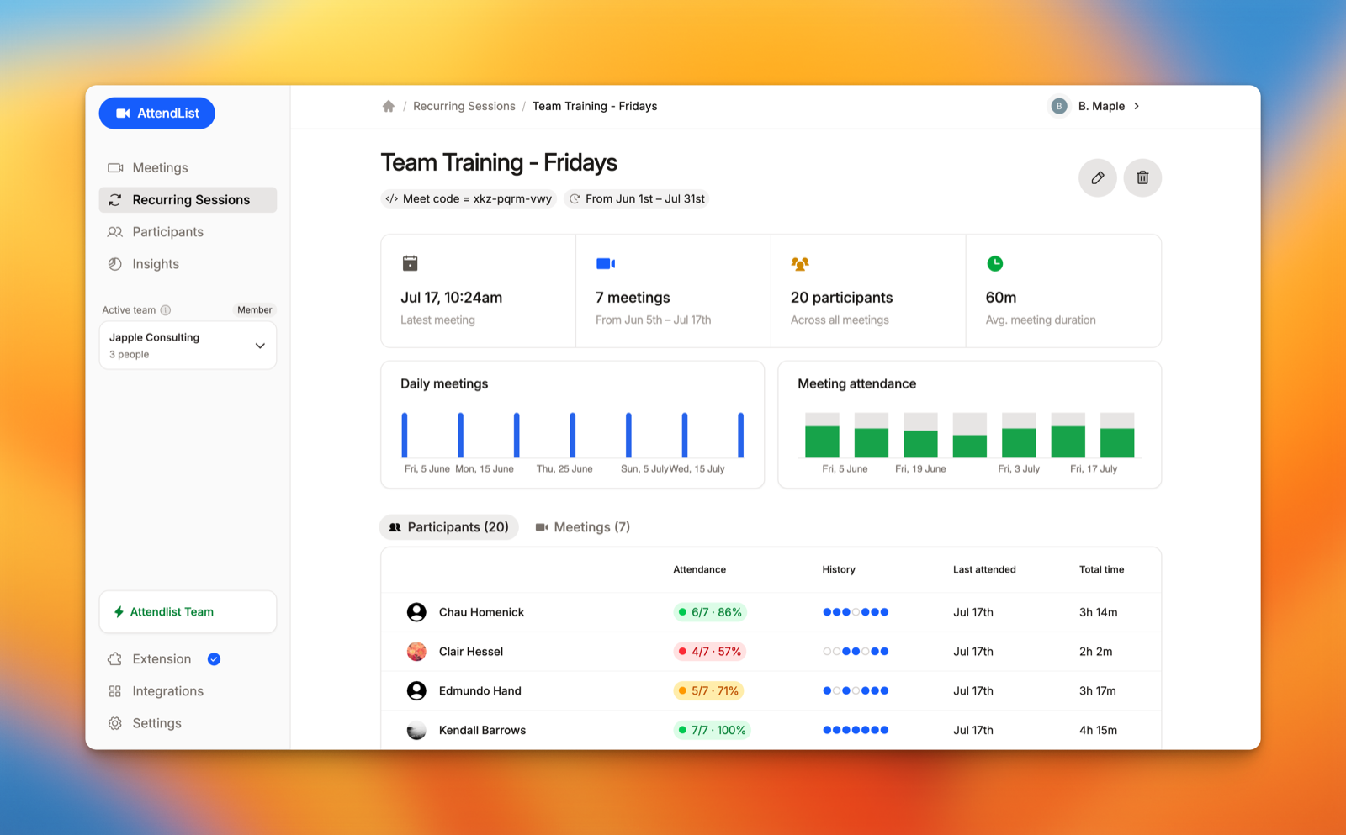Click the 7/7 · 100% attendance badge
Screen dimensions: 1346x835
pyautogui.click(x=712, y=730)
